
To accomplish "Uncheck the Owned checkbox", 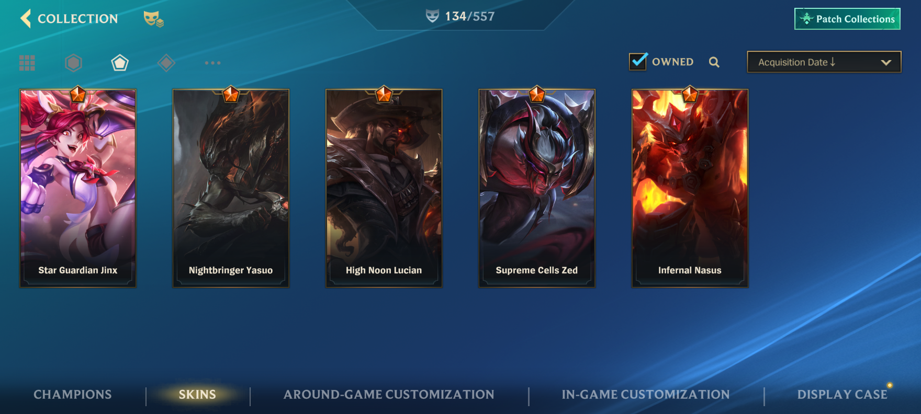I will [x=638, y=62].
